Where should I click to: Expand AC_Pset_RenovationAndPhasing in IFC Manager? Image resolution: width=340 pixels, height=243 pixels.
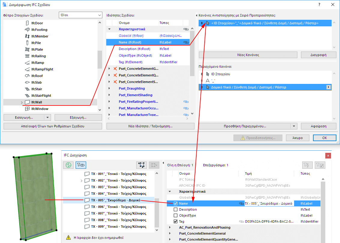(x=170, y=228)
